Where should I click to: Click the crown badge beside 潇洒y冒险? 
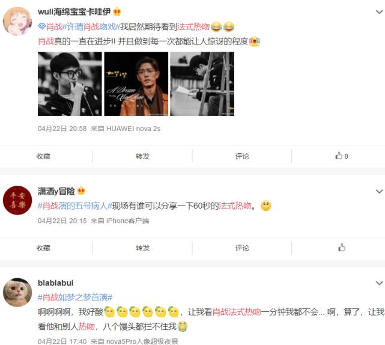81,191
